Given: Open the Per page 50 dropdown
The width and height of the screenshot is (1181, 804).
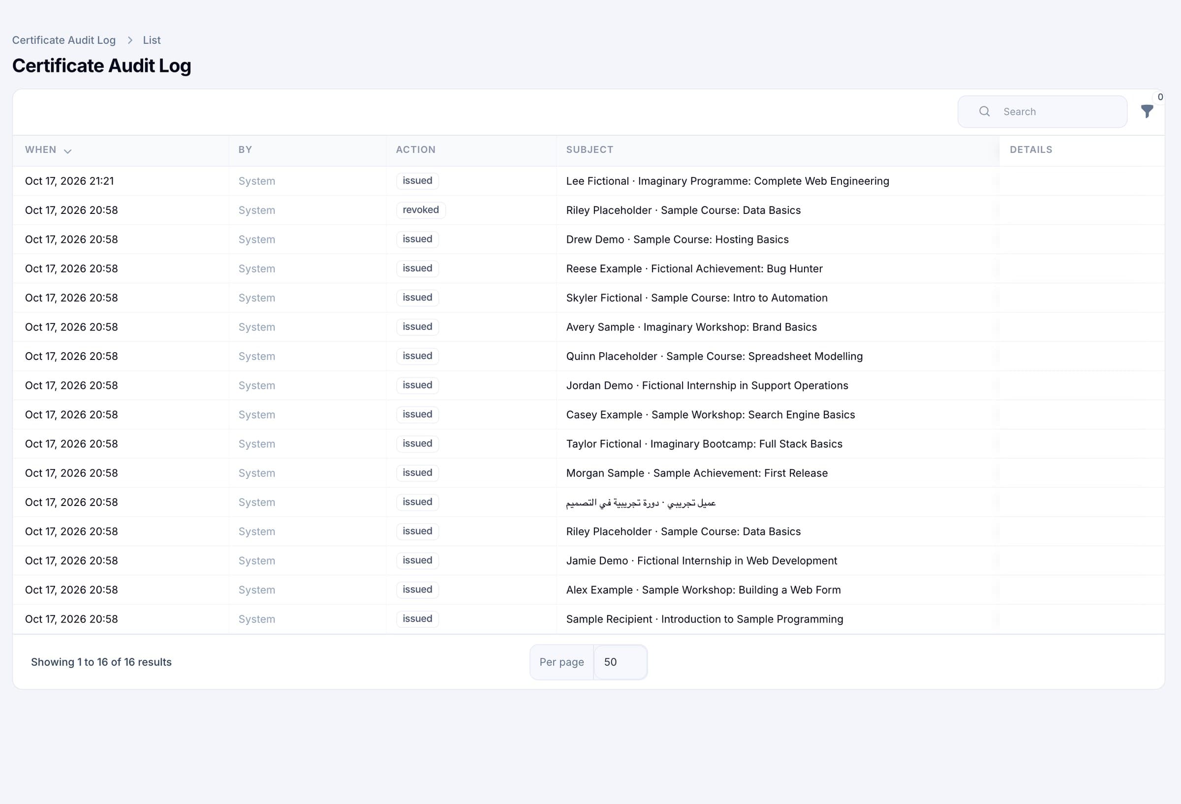Looking at the screenshot, I should pos(620,662).
